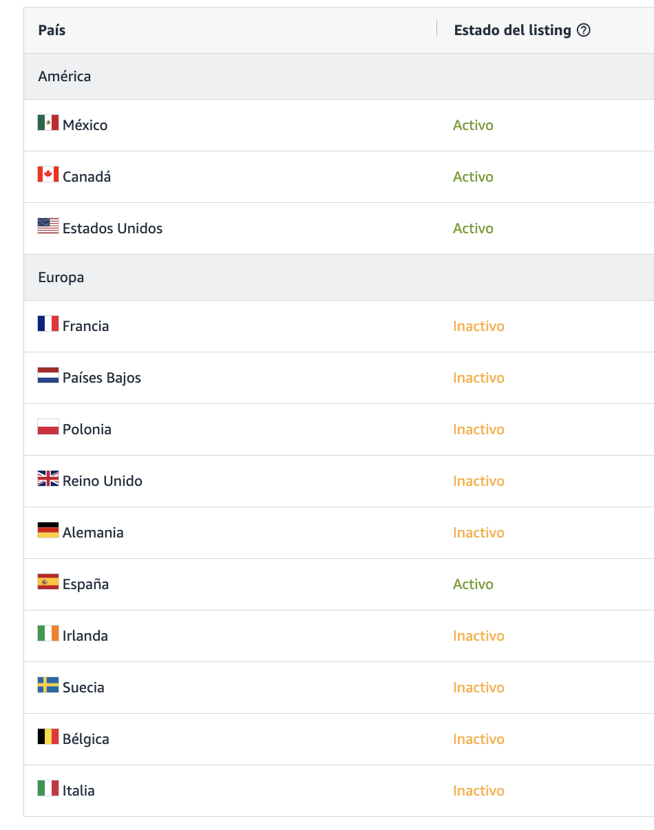Click the help icon beside Estado del listing
654x830 pixels.
pos(584,30)
